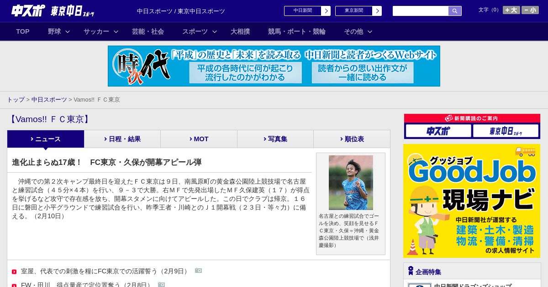Click the ドラゴンズショップ thumbnail image
Viewport: 548px width, 287px height.
point(420,285)
